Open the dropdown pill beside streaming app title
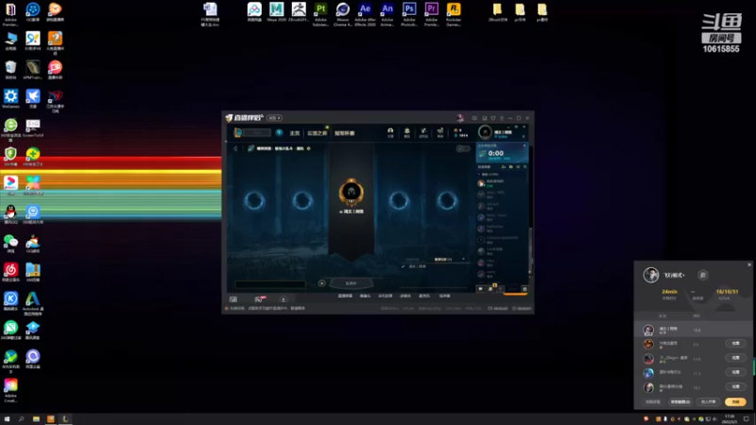This screenshot has width=756, height=425. coord(274,118)
